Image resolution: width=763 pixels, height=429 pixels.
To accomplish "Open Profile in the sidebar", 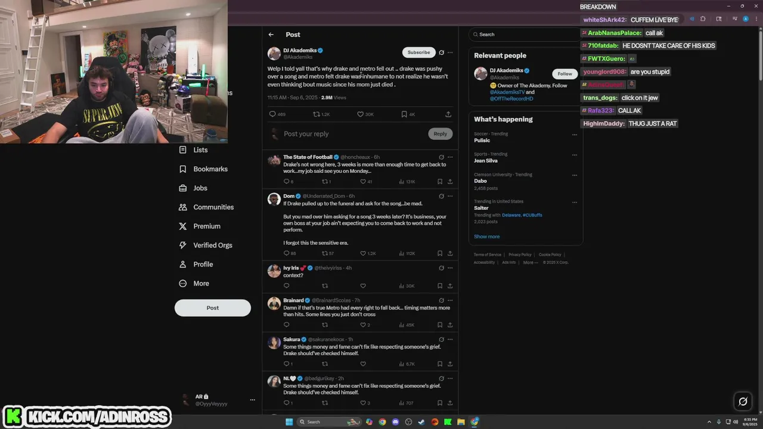I will click(x=196, y=265).
